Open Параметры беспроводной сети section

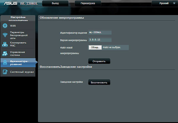(18, 35)
